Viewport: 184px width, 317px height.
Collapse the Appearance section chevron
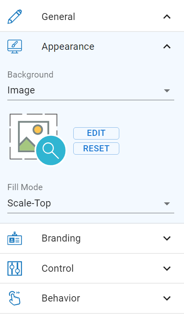pyautogui.click(x=167, y=47)
